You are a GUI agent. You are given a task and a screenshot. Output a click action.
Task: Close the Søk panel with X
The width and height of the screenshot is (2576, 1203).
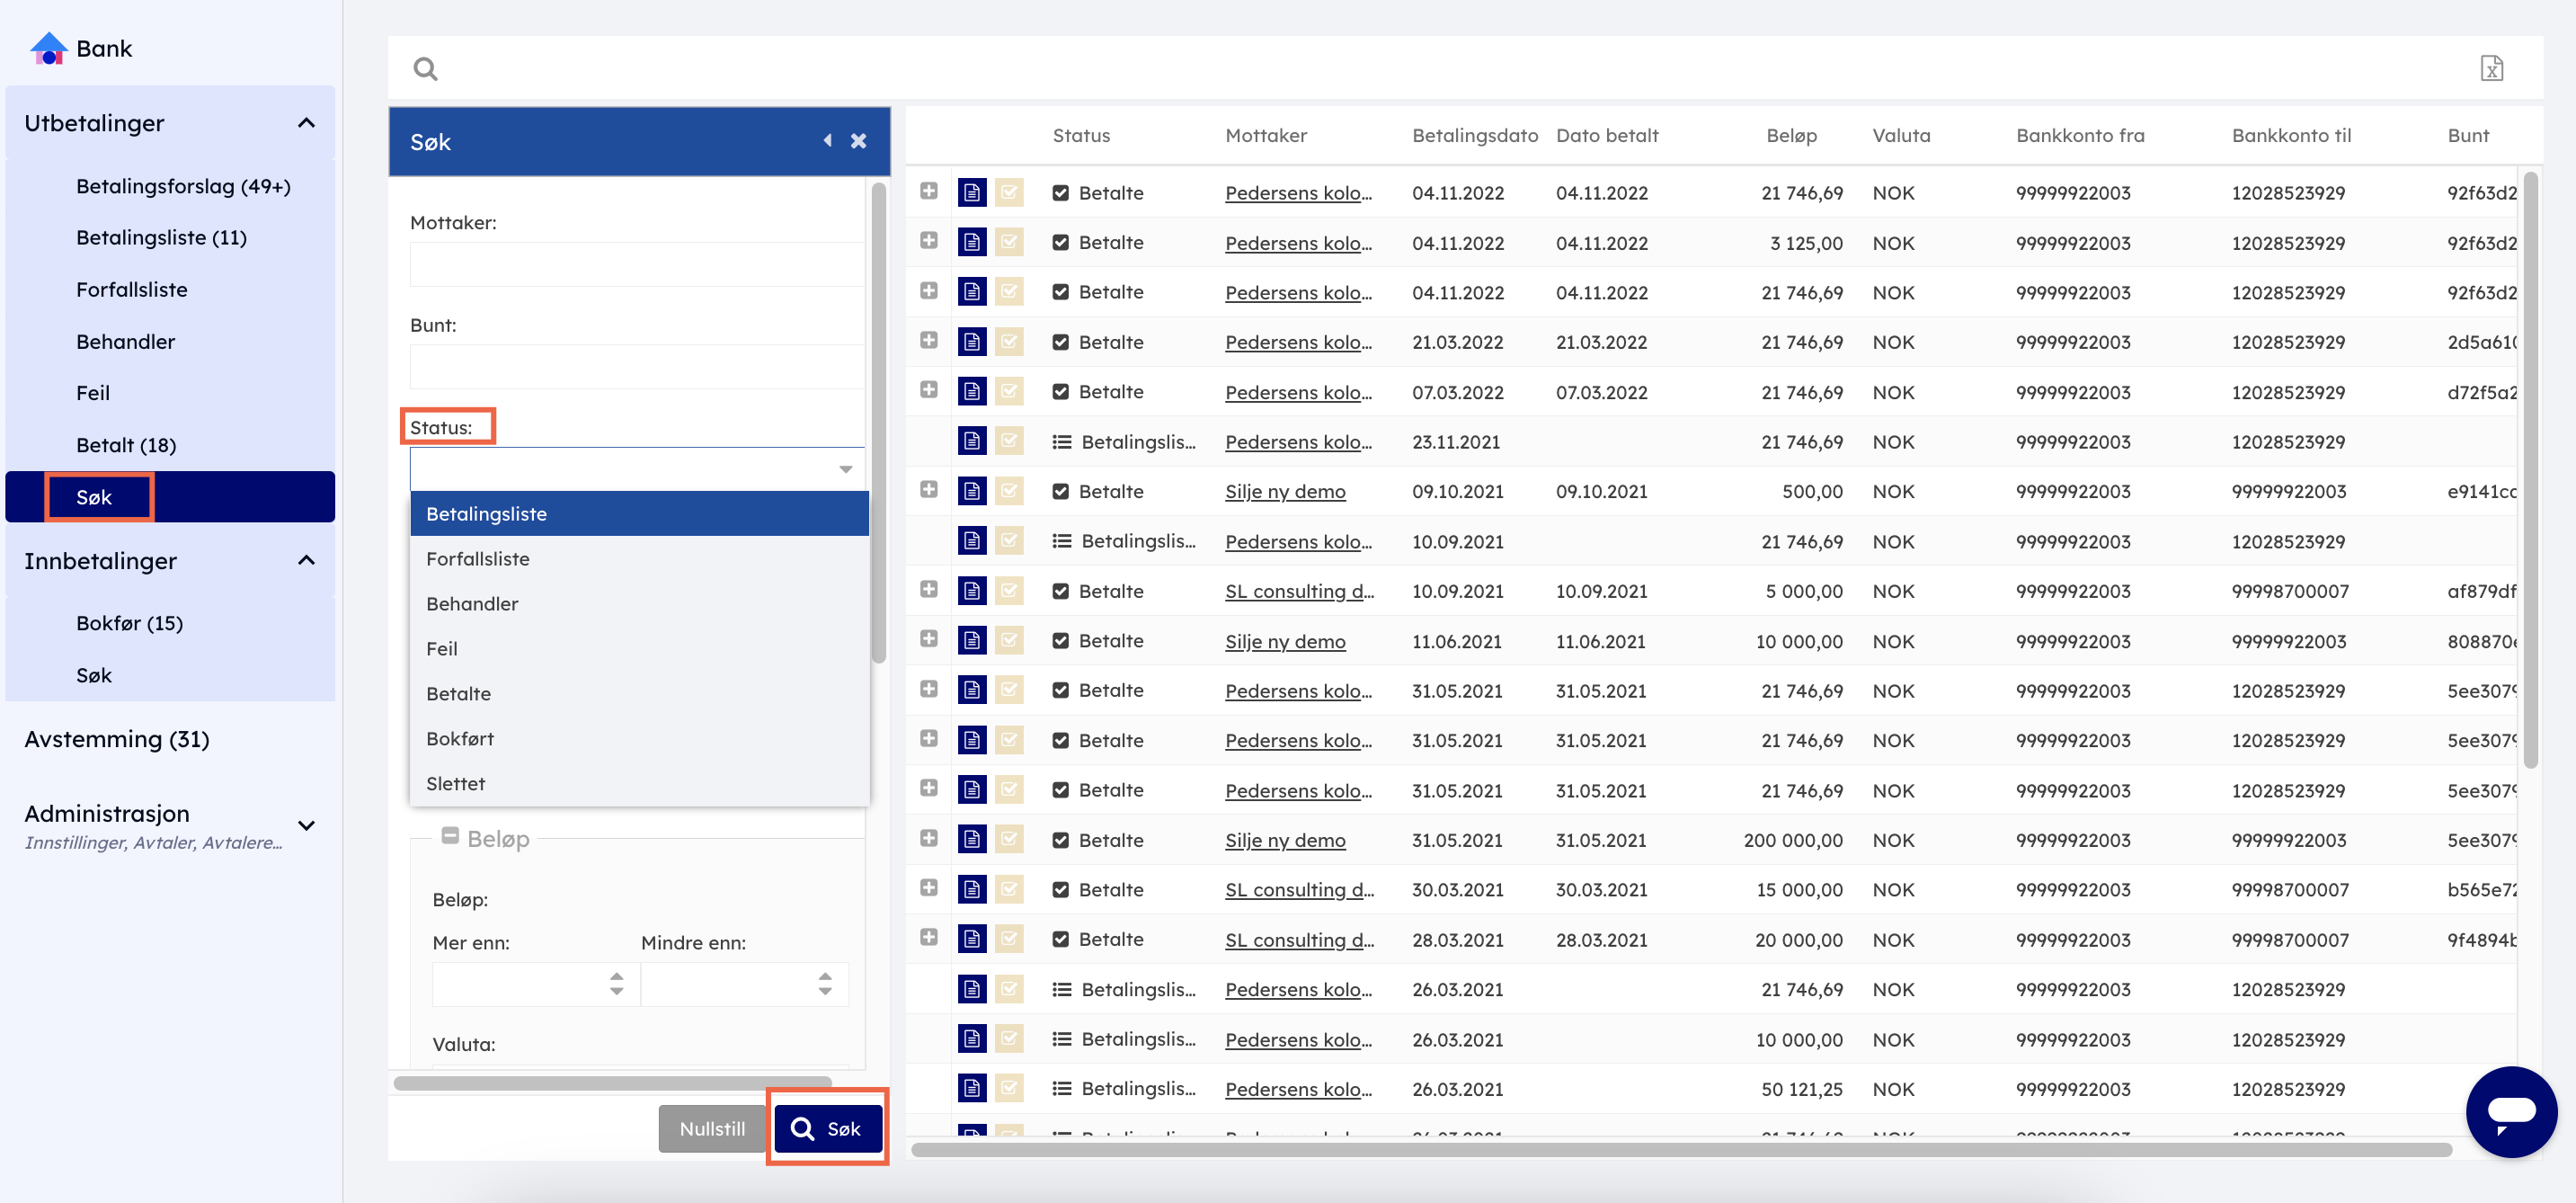pos(858,141)
